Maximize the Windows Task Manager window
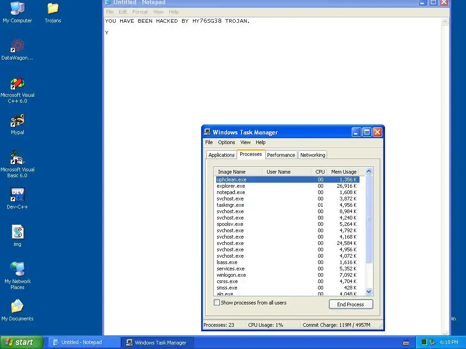466x349 pixels. pos(367,132)
